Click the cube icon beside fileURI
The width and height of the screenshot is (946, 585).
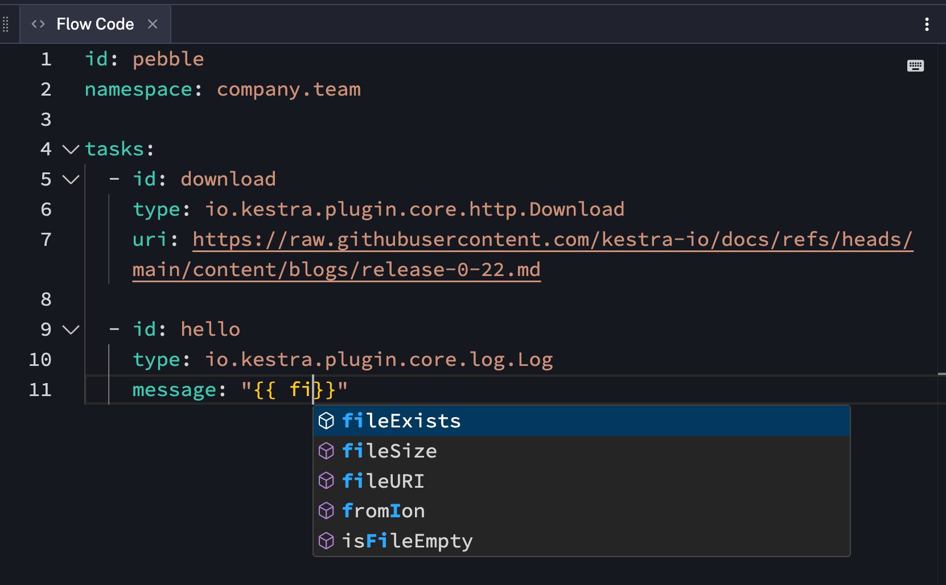pos(326,480)
